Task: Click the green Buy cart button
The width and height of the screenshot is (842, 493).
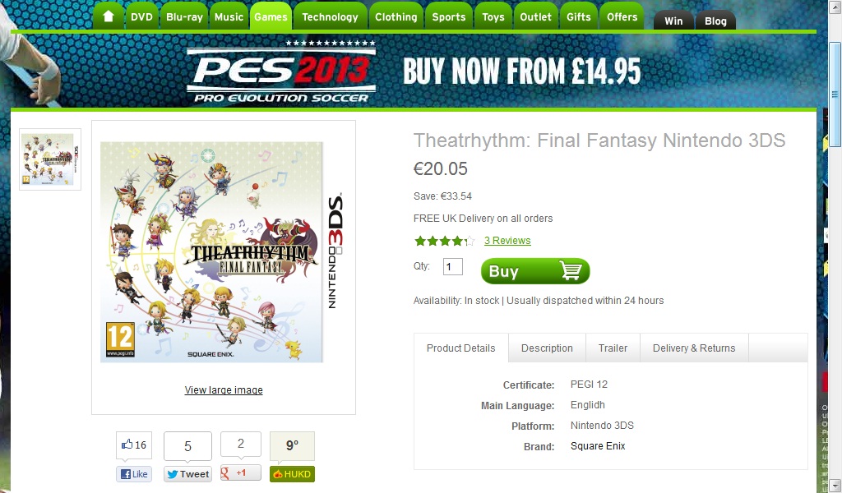Action: (x=535, y=271)
